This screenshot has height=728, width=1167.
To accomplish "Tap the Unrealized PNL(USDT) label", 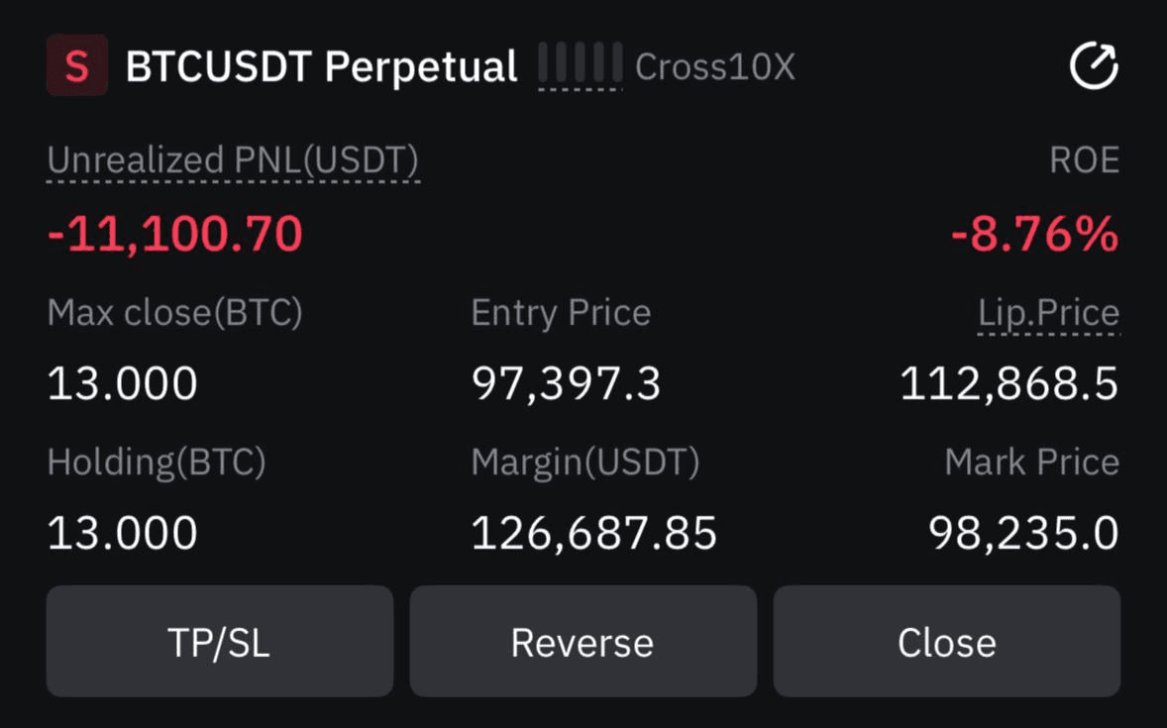I will click(233, 160).
